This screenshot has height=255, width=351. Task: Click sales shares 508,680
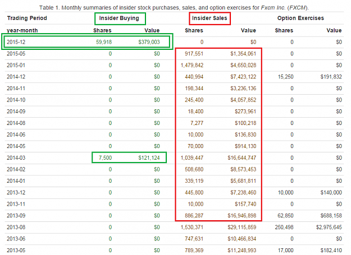click(194, 169)
